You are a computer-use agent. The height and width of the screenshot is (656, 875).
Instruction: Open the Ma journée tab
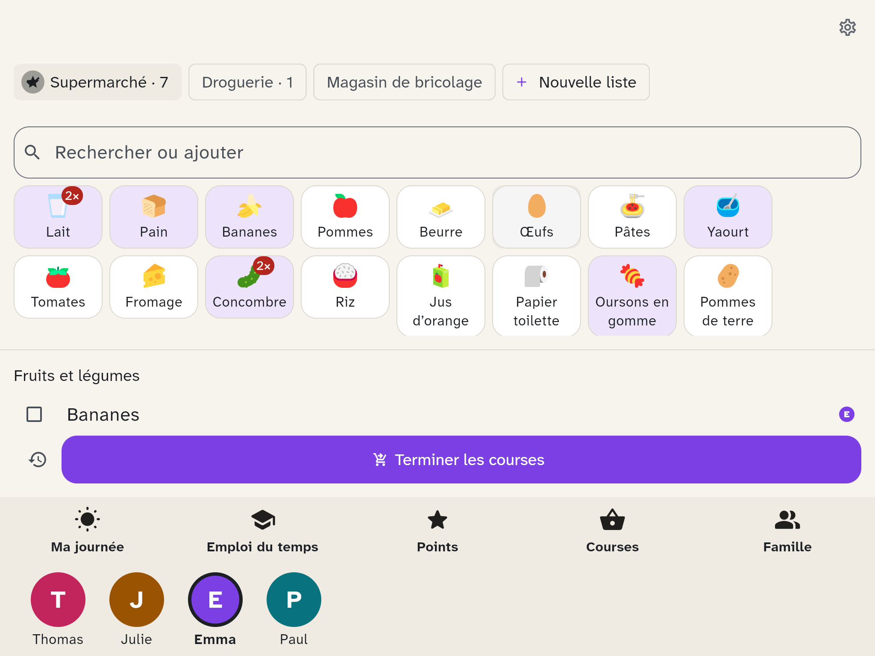pos(88,530)
